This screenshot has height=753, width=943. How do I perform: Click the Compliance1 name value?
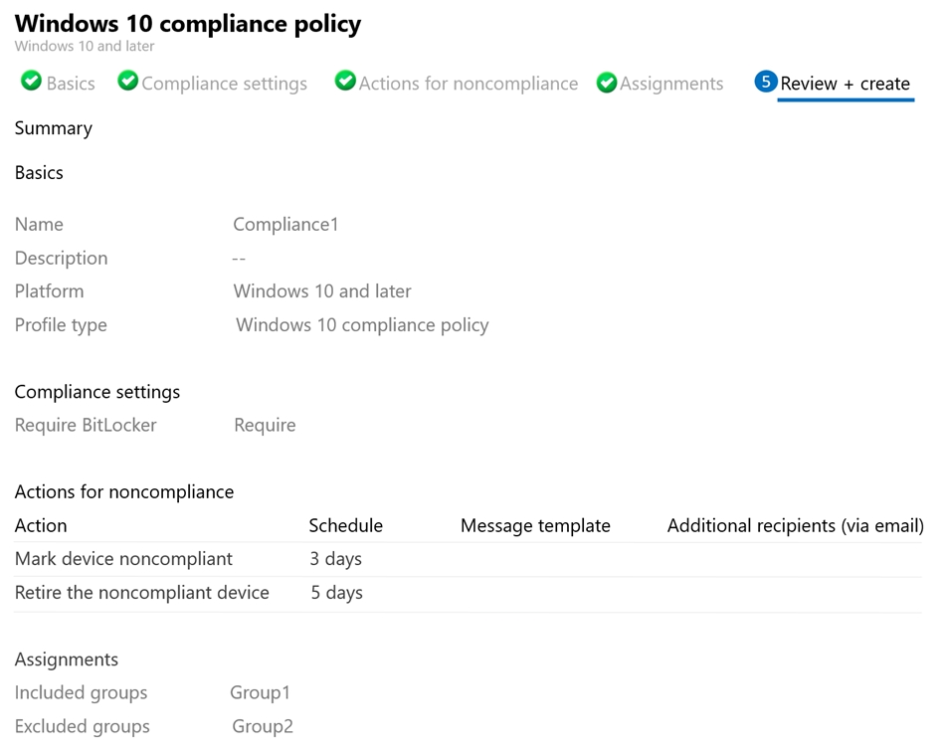pos(285,225)
